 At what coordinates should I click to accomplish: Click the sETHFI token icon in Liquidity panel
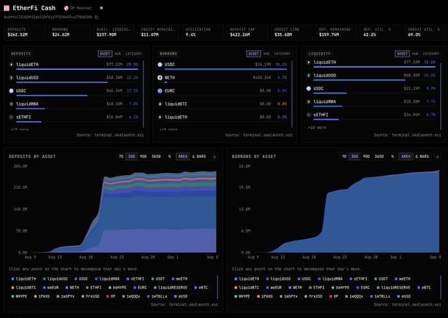point(308,115)
